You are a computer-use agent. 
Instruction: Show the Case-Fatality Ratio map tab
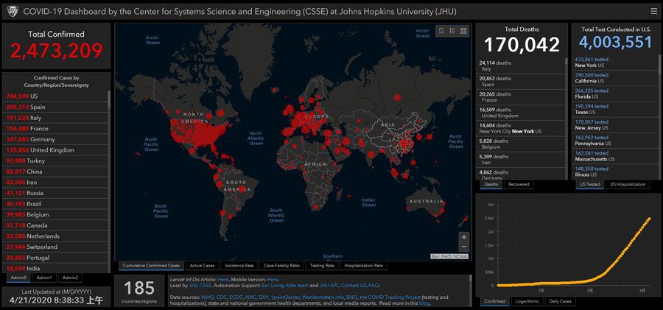[281, 265]
